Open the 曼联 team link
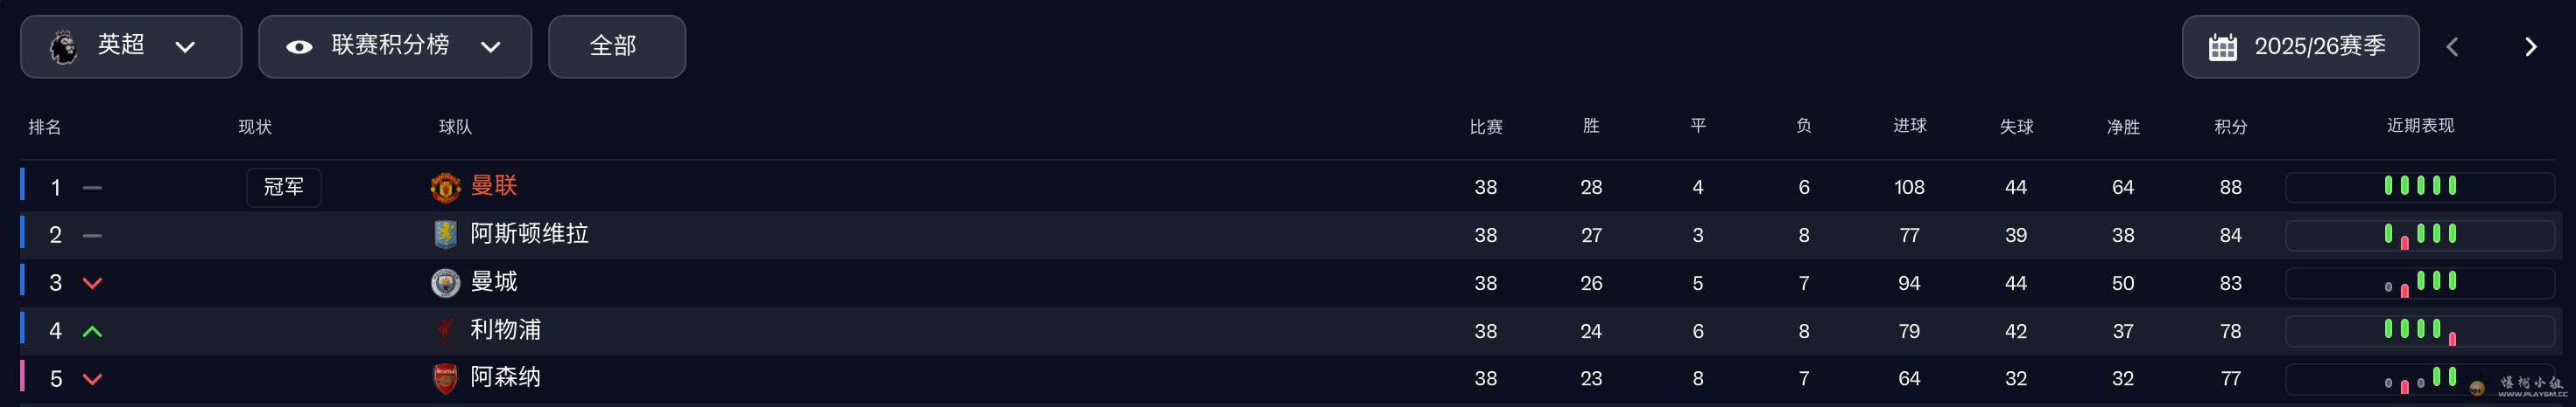 click(x=494, y=187)
